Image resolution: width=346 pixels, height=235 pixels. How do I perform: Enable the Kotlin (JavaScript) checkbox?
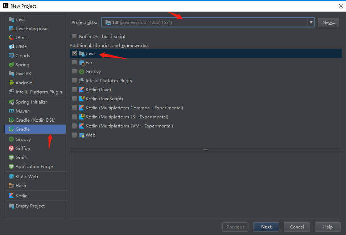(75, 98)
